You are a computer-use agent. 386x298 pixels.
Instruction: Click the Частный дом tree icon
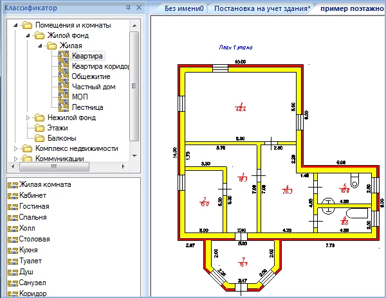63,87
